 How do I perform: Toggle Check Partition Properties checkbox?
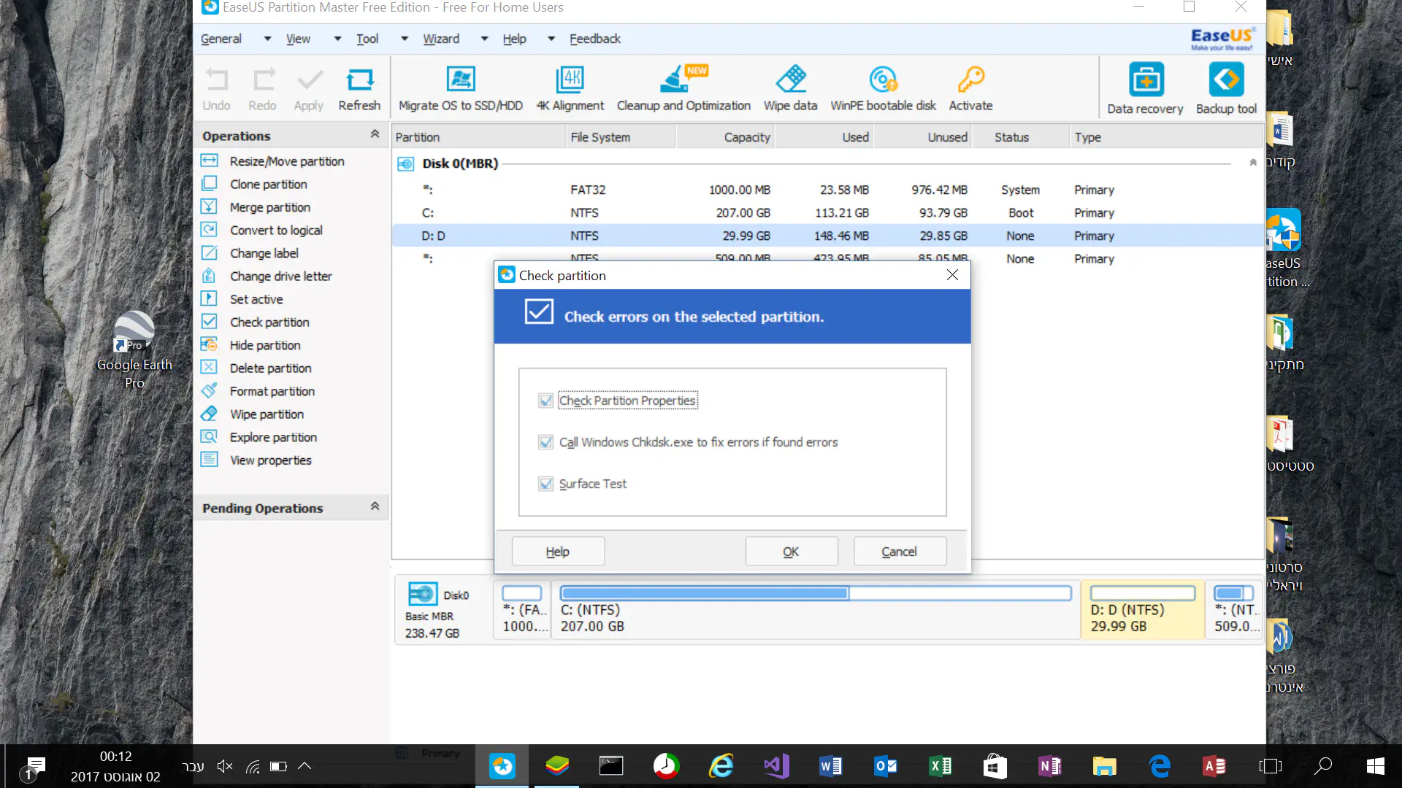tap(545, 401)
